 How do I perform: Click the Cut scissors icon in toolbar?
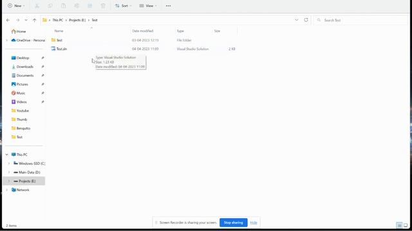[37, 6]
